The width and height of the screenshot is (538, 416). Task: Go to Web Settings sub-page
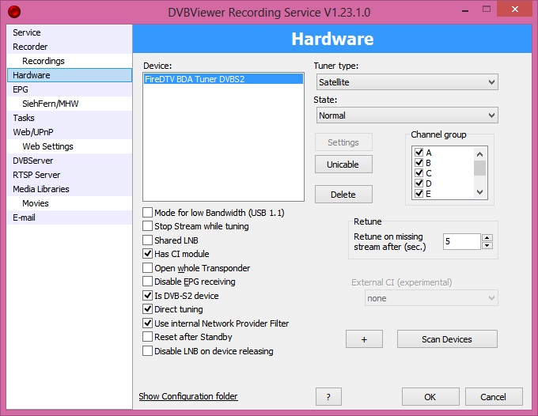(70, 146)
